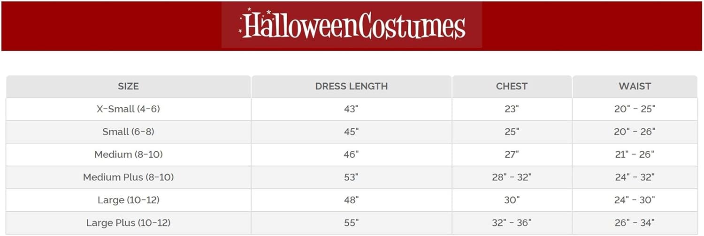Viewport: 704px width, 236px height.
Task: Click the CHEST column header
Action: click(512, 87)
